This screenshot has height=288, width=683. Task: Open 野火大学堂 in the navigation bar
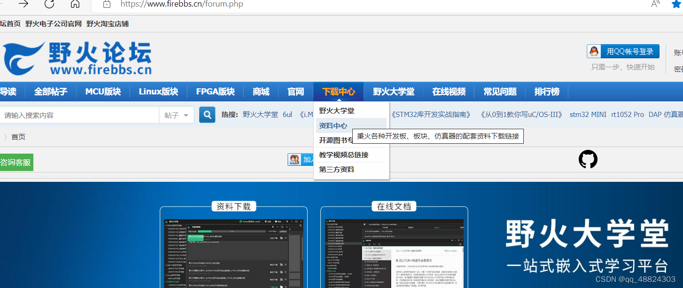click(x=394, y=92)
